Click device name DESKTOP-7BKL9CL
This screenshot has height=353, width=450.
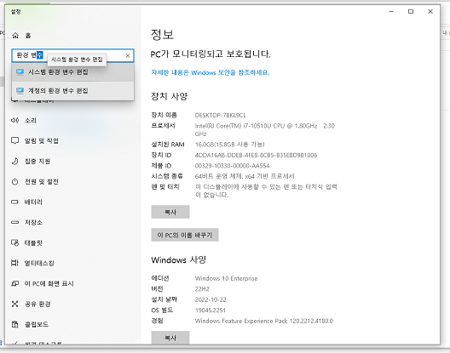point(221,115)
